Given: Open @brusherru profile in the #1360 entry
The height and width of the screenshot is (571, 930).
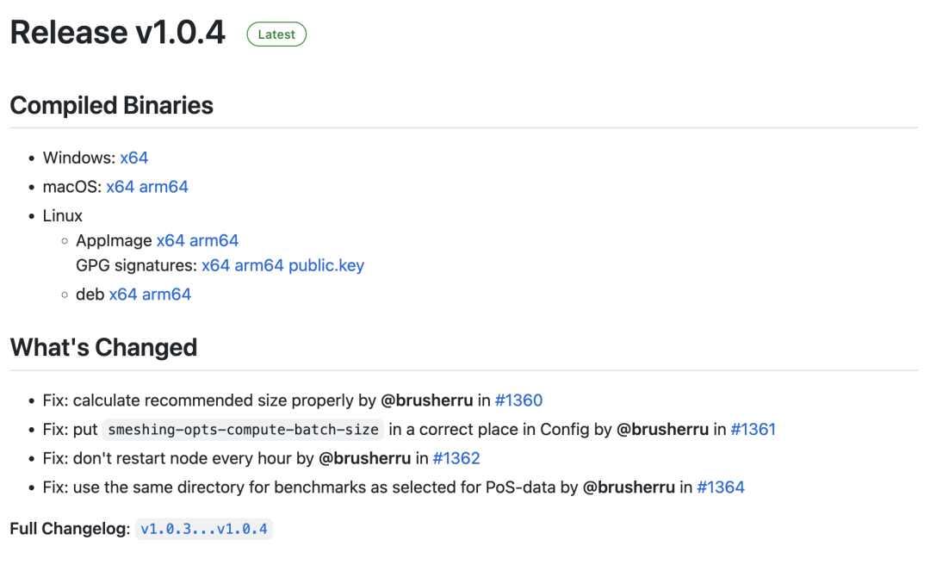Looking at the screenshot, I should [x=427, y=400].
